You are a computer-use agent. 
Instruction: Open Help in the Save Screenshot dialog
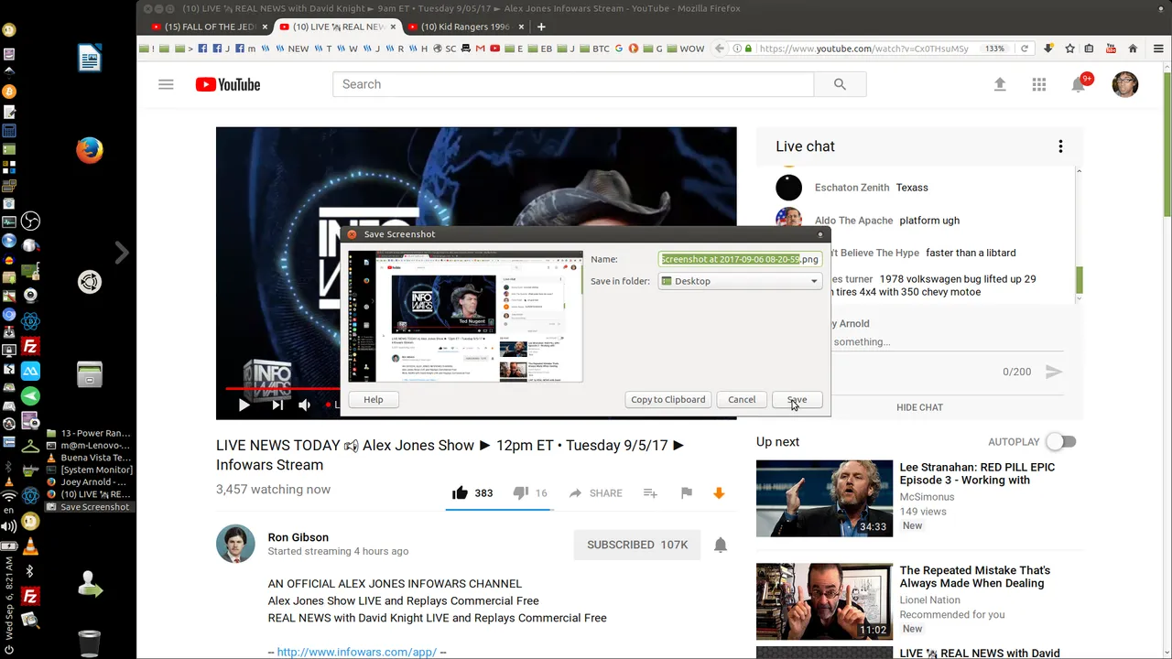point(374,399)
